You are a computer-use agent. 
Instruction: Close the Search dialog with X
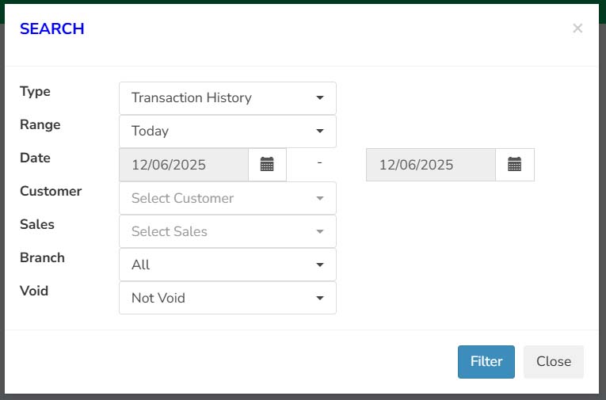tap(577, 29)
